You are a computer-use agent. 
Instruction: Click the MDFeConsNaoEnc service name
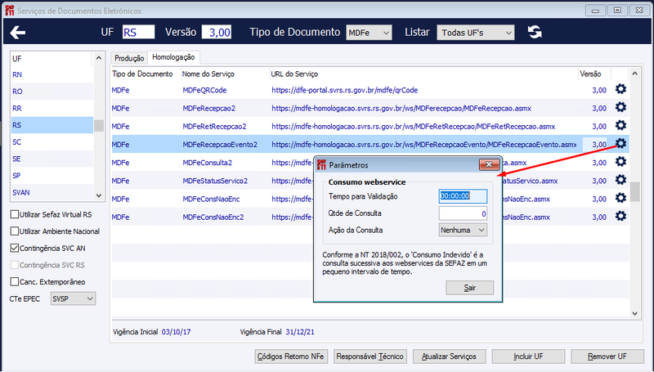[211, 199]
